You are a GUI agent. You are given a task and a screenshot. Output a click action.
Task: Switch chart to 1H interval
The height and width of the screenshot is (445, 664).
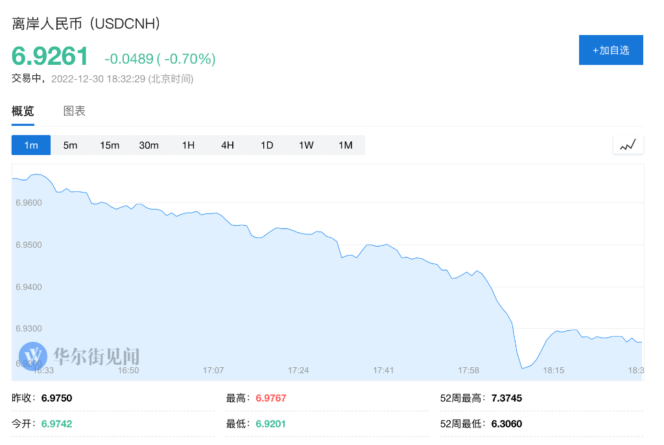pyautogui.click(x=188, y=145)
